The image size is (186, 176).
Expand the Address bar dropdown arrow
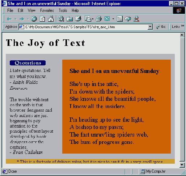[150, 27]
